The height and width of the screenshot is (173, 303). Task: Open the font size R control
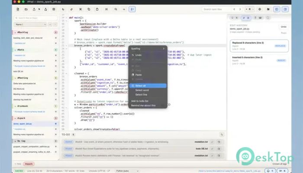click(x=249, y=9)
